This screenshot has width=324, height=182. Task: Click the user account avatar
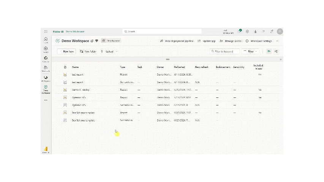tap(280, 31)
